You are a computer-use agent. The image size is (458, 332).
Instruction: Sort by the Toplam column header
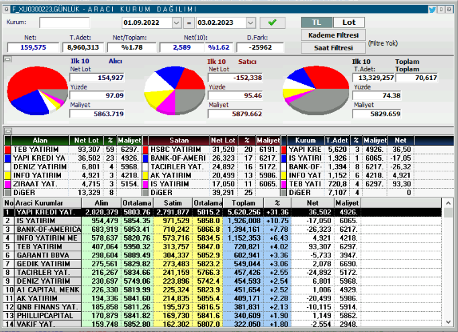click(x=243, y=203)
